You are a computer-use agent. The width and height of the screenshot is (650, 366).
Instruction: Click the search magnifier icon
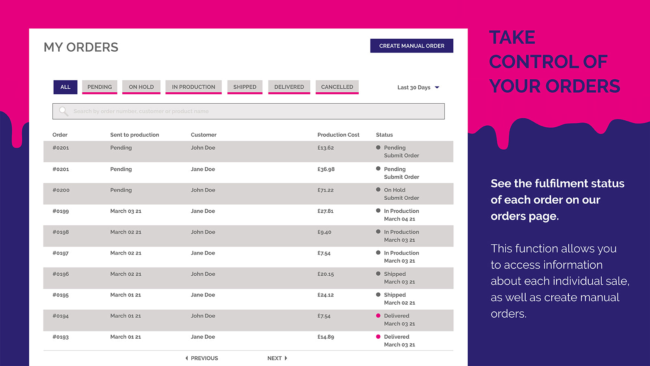pyautogui.click(x=64, y=111)
